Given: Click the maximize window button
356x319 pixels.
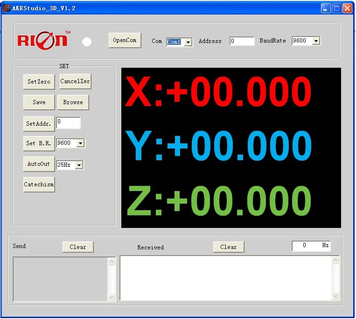Looking at the screenshot, I should pyautogui.click(x=336, y=8).
